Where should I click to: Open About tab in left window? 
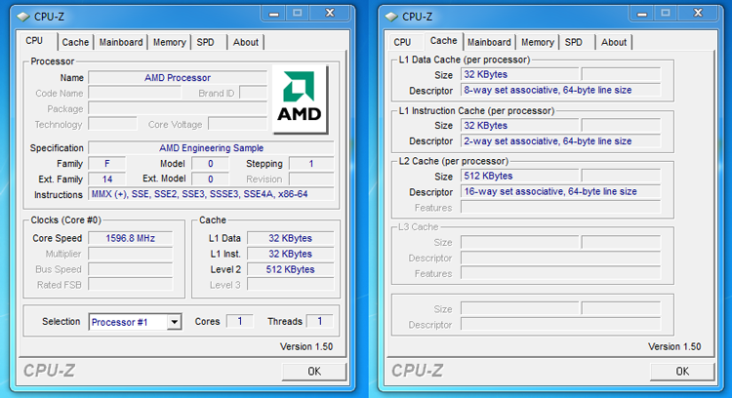246,42
